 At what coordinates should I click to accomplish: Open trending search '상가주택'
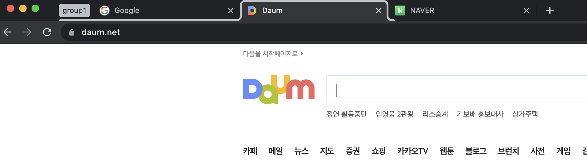[x=525, y=114]
